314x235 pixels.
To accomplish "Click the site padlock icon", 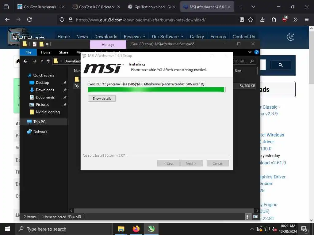I will click(70, 20).
